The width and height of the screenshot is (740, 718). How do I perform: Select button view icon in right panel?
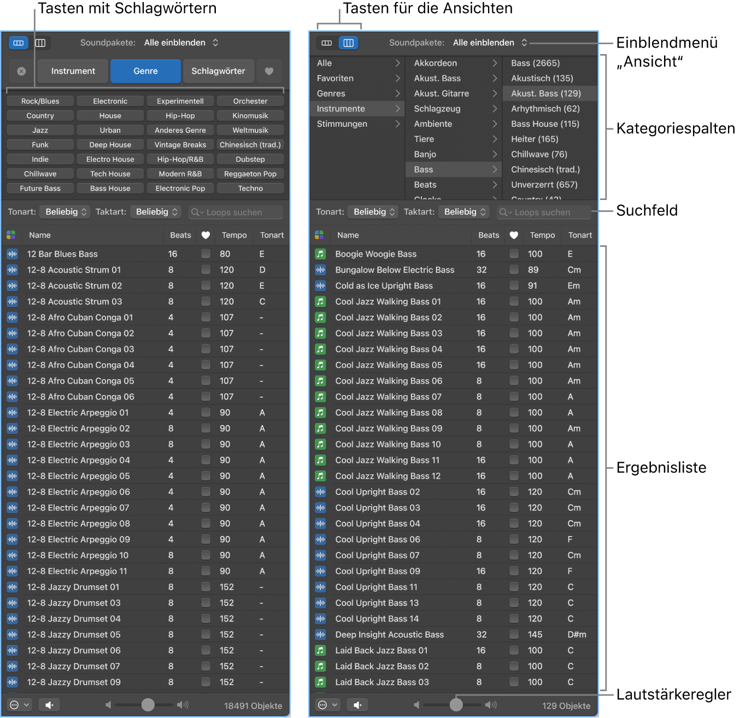(x=327, y=43)
